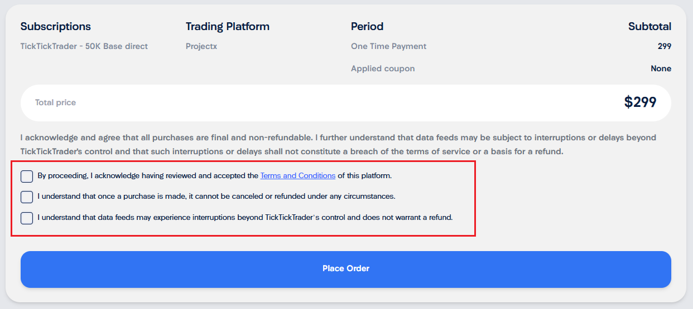
Task: Click the coupon value None
Action: click(661, 68)
